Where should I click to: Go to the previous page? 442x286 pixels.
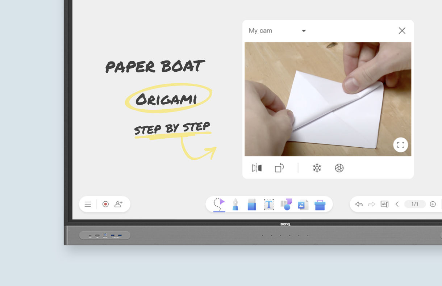(397, 204)
